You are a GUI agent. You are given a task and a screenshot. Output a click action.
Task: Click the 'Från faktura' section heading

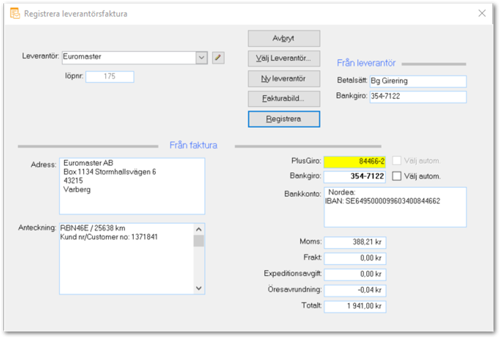pos(193,145)
